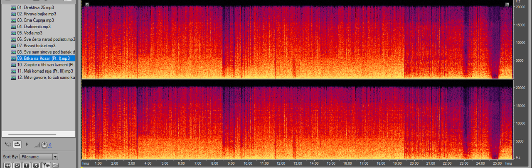Click the preview play triangle button
Viewport: 532px width, 168px height.
27,144
